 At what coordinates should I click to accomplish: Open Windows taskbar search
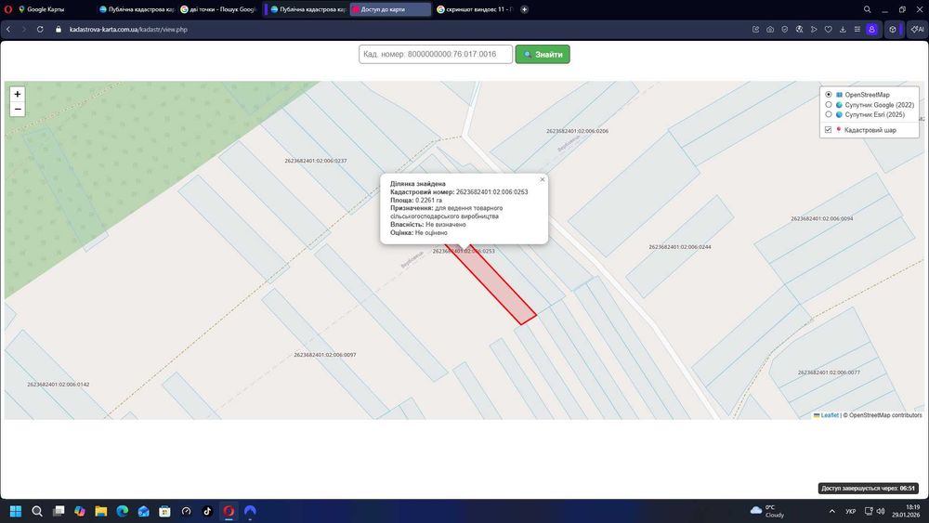pos(37,511)
